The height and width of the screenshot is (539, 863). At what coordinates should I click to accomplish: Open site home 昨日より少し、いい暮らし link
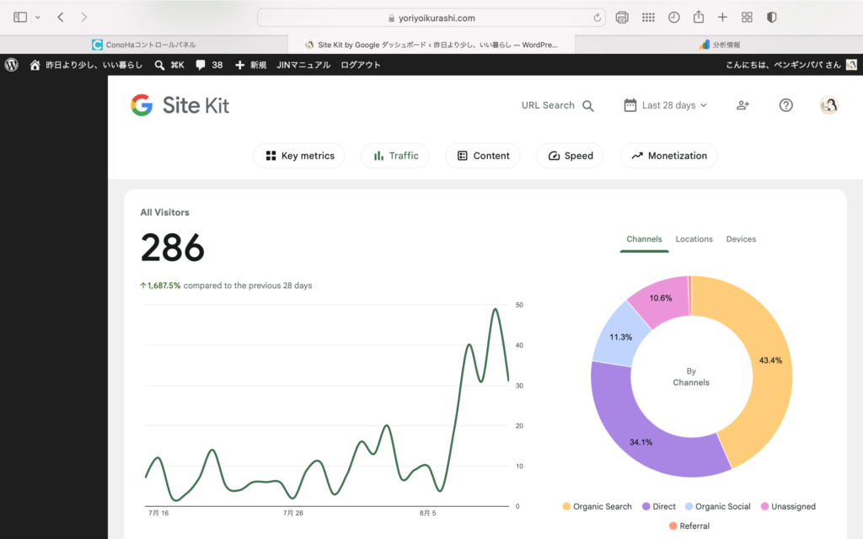[94, 65]
